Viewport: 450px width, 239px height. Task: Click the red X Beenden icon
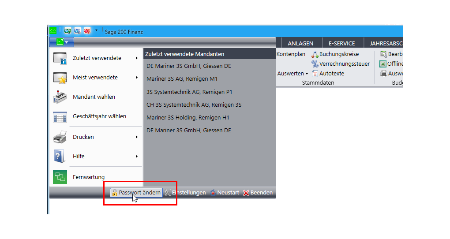(246, 193)
